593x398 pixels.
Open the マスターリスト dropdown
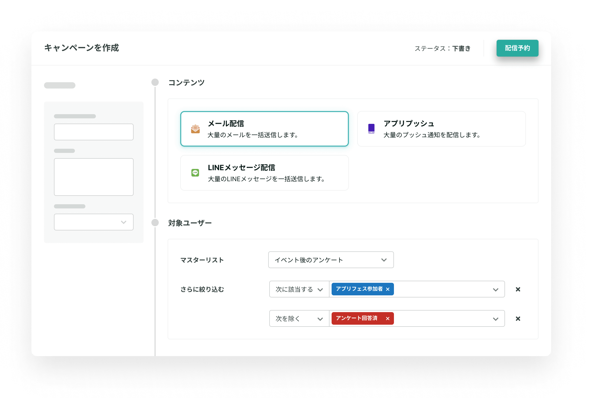point(331,260)
